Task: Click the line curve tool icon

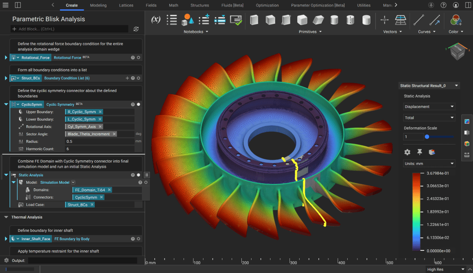Action: 418,20
